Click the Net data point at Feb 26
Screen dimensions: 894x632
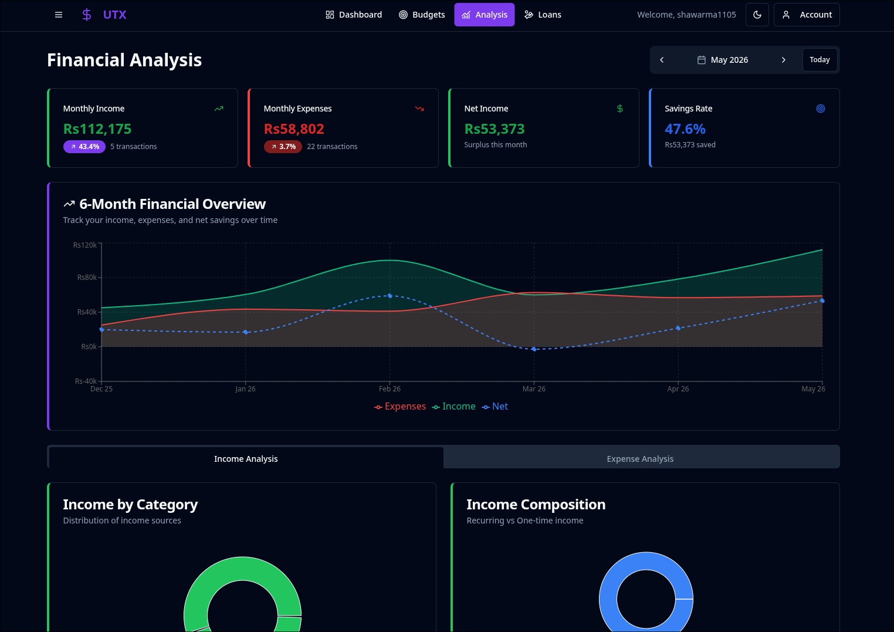[390, 296]
